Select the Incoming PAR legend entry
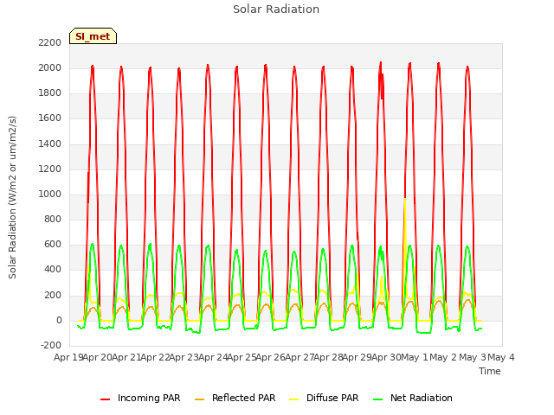The width and height of the screenshot is (554, 415). 140,398
